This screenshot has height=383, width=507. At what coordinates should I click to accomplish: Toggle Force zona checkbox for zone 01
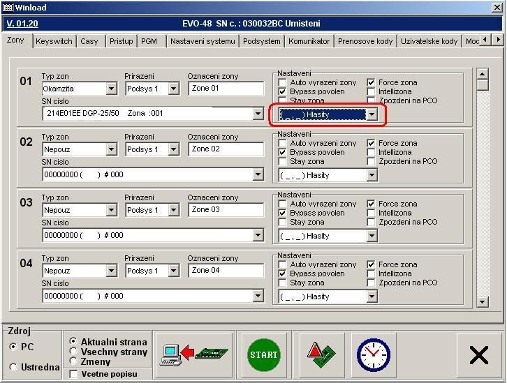tap(372, 82)
